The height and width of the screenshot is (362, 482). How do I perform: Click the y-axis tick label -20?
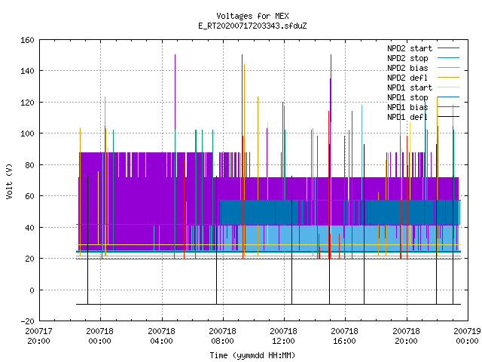point(27,321)
